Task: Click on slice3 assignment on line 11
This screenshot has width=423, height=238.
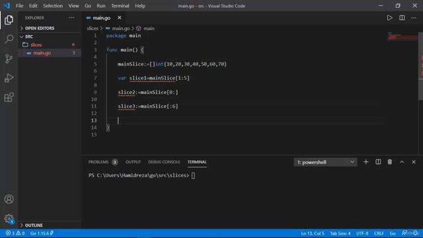Action: 148,106
